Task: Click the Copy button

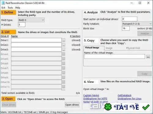Action: coord(144,74)
